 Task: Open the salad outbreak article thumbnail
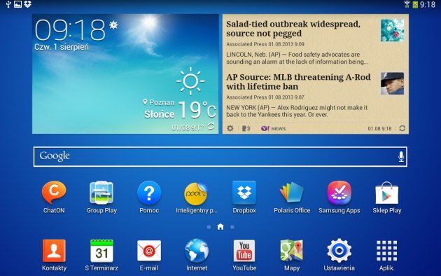(x=392, y=30)
